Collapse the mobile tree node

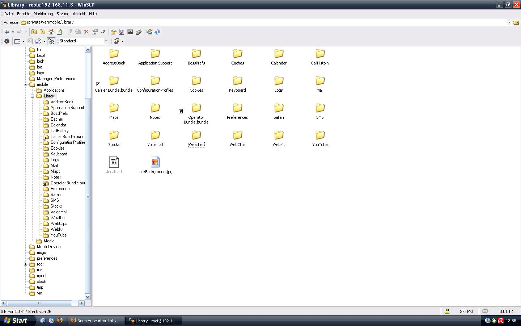pyautogui.click(x=26, y=84)
